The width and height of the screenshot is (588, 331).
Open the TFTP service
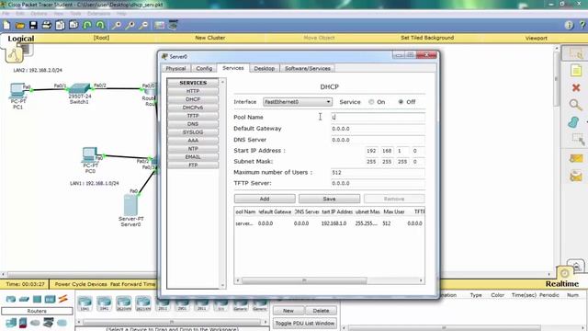coord(193,116)
